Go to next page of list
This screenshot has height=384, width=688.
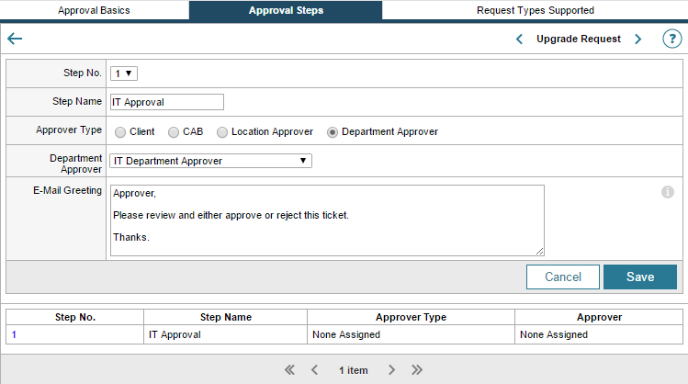(391, 369)
